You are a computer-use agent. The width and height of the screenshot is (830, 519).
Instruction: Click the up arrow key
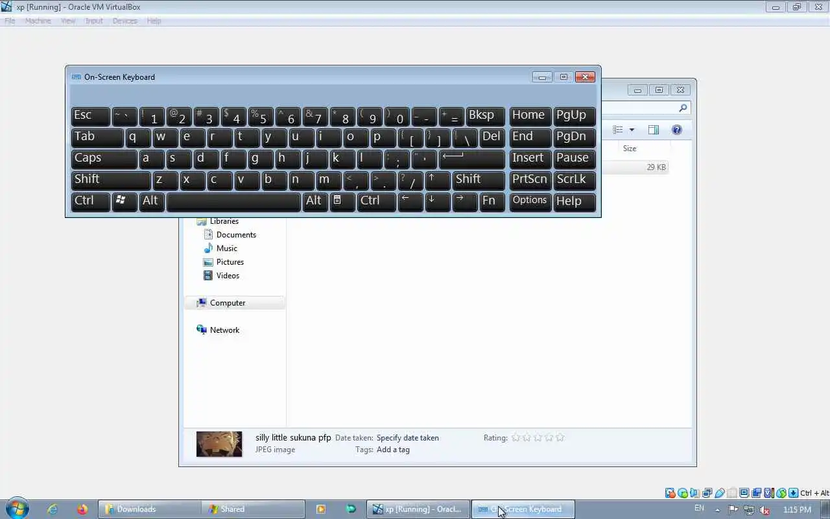pyautogui.click(x=438, y=180)
